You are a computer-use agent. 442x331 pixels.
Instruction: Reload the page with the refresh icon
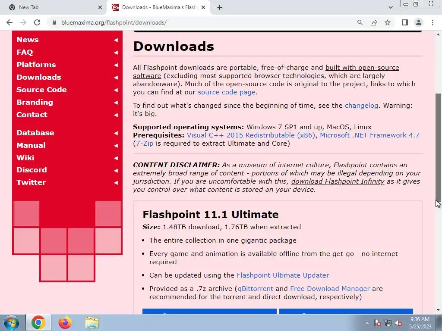pos(37,22)
